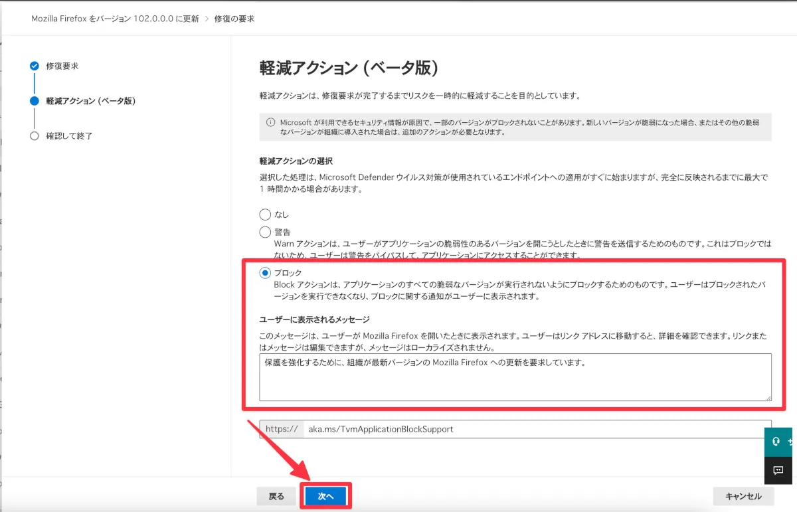
Task: Click breadcrumb 修復の要求
Action: [x=234, y=19]
